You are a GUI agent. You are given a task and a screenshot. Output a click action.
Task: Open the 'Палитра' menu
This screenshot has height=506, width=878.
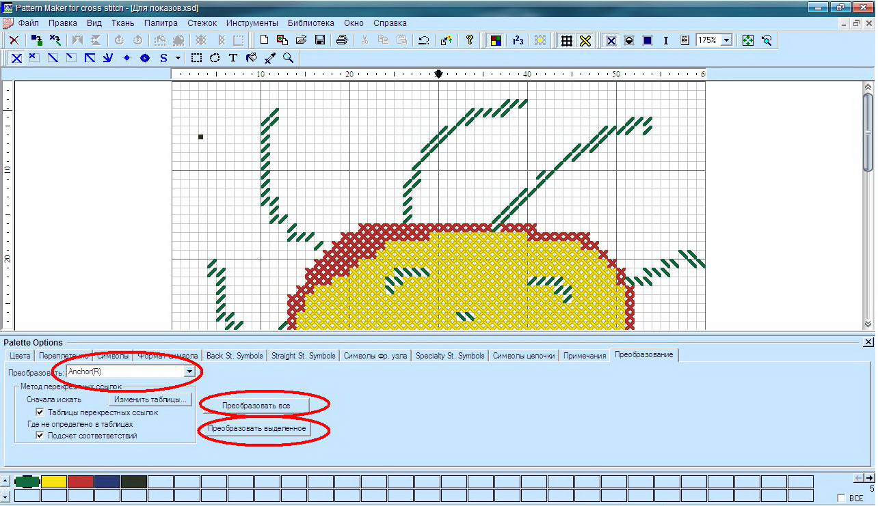[x=161, y=23]
